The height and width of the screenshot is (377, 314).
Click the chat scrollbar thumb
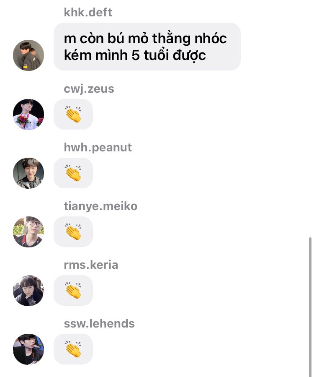tap(310, 307)
